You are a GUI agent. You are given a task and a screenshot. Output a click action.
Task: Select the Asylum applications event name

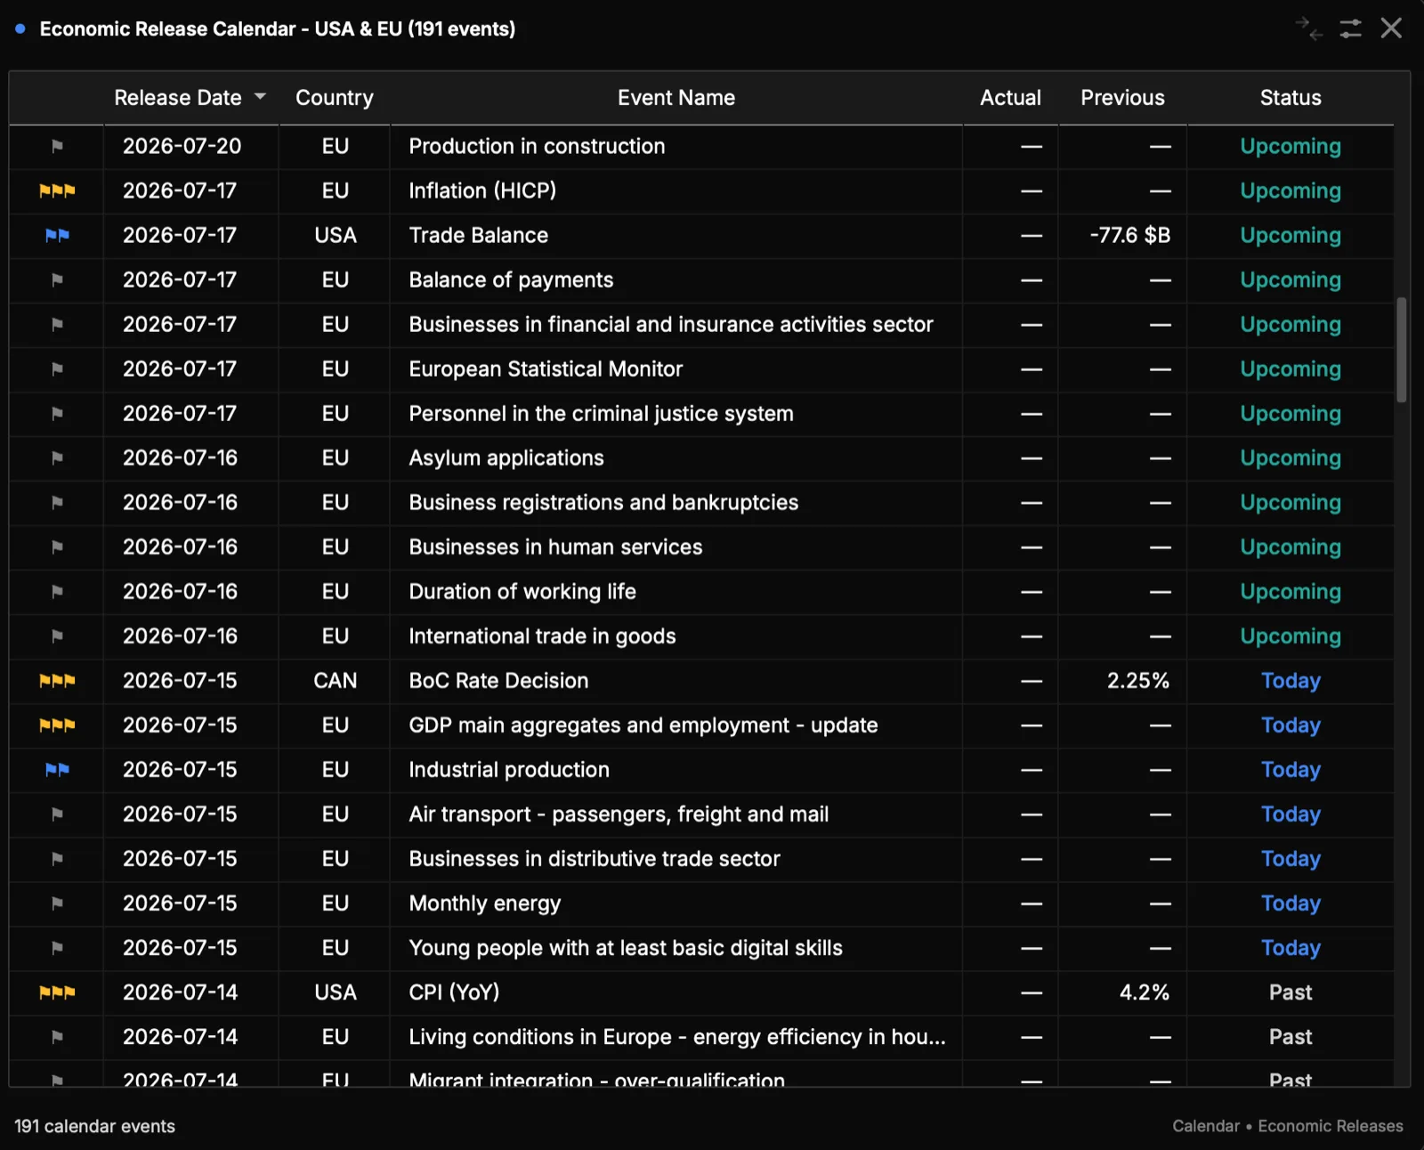(506, 458)
